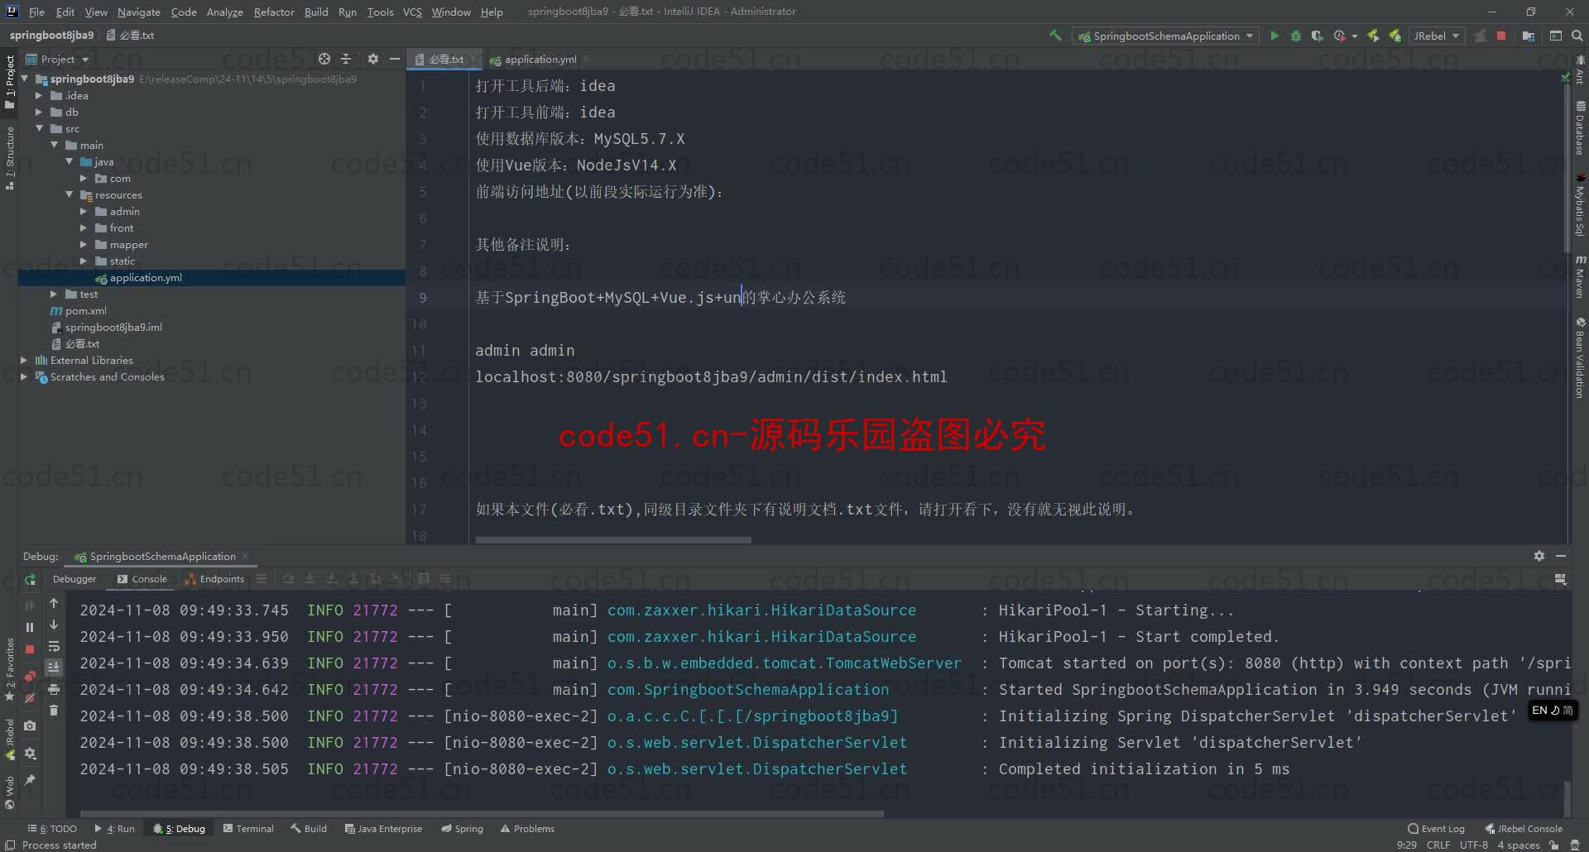This screenshot has height=852, width=1589.
Task: Expand the com package
Action: pos(83,178)
